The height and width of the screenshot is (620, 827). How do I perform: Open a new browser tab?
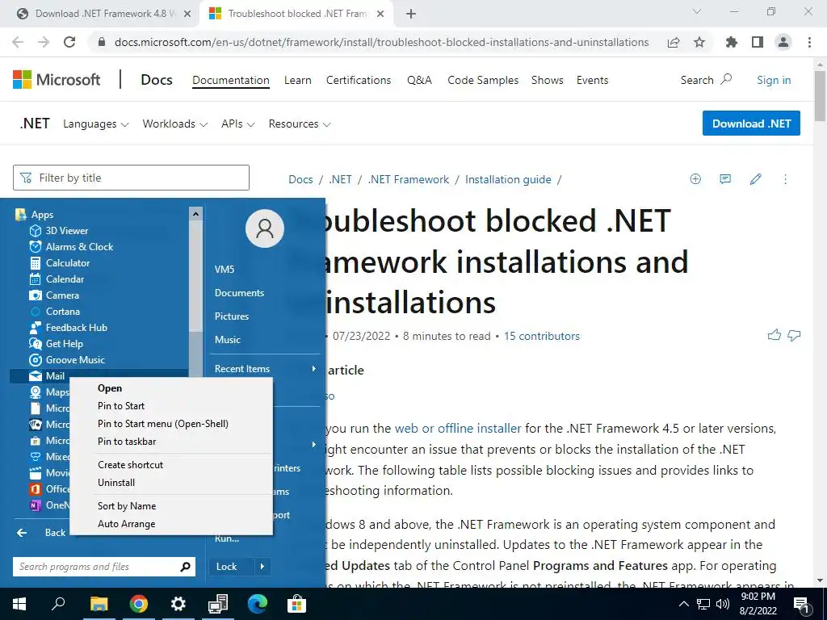(x=411, y=14)
